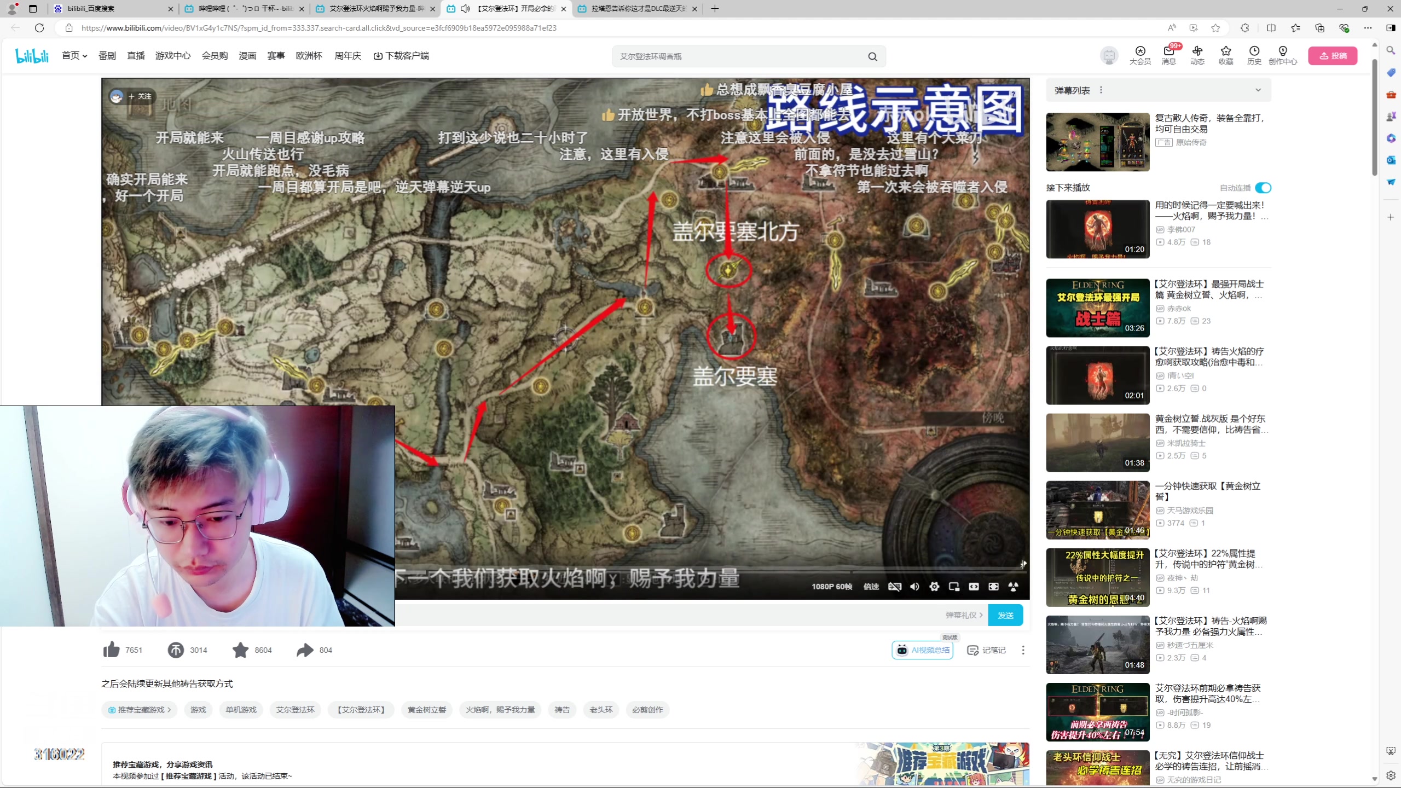Open the 番剧 section in the navbar
Viewport: 1401px width, 788px height.
106,55
